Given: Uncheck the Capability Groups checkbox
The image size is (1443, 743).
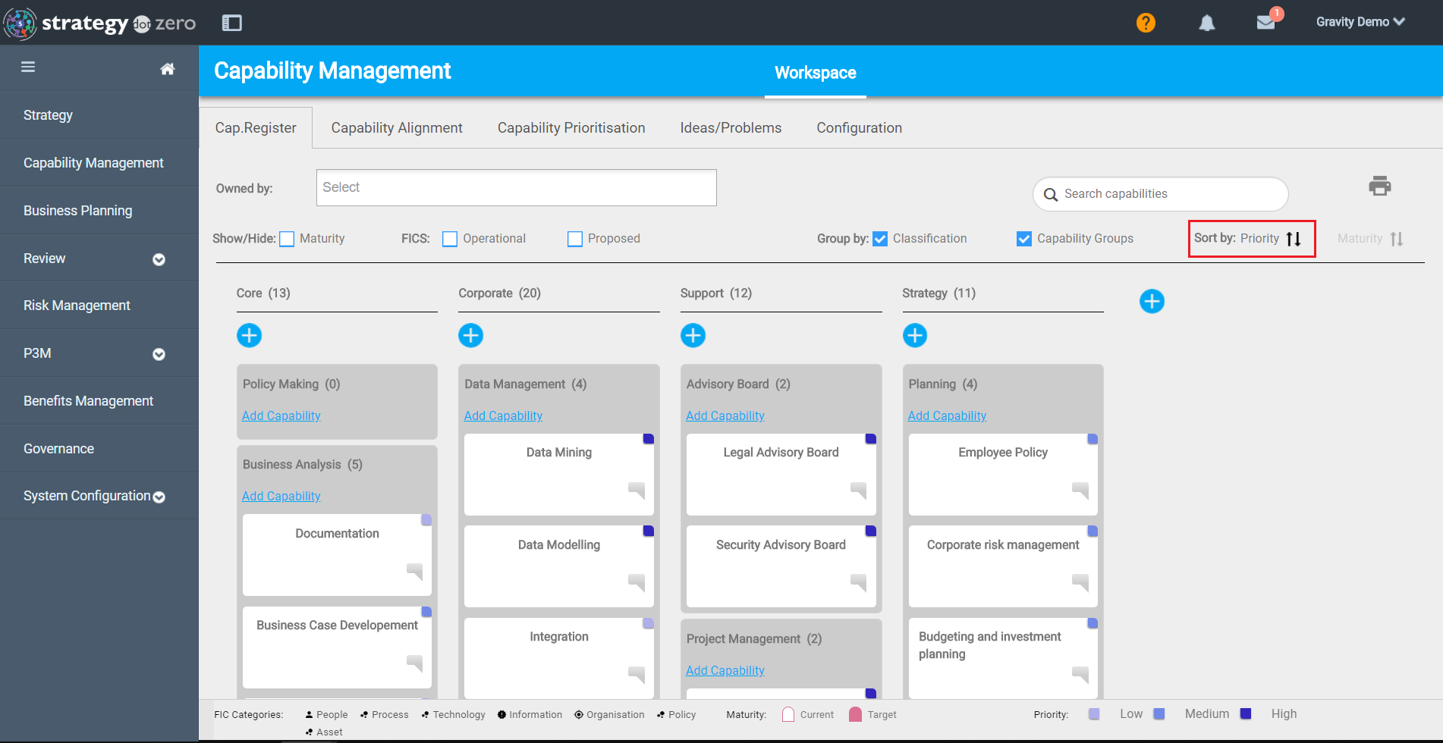Looking at the screenshot, I should tap(1024, 239).
